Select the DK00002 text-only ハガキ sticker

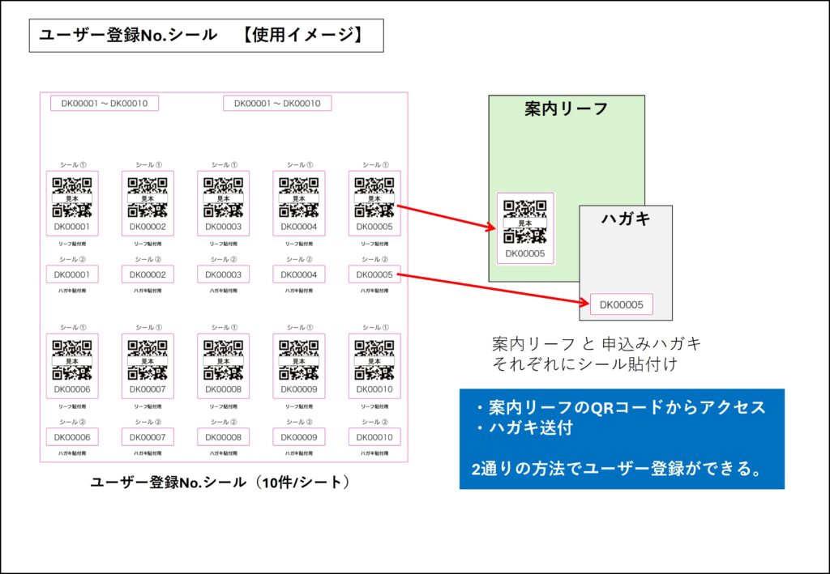[148, 275]
